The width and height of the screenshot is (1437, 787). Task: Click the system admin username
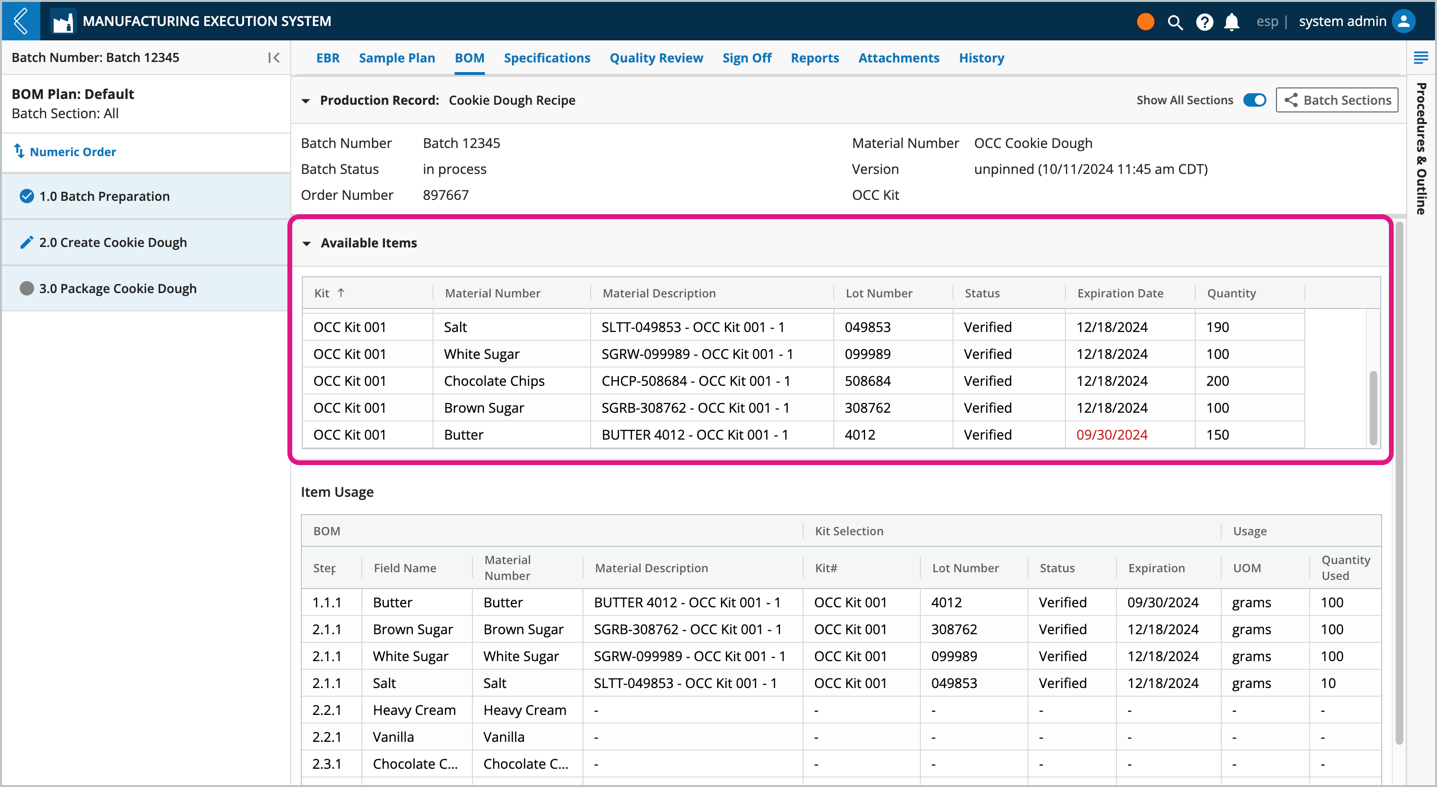coord(1342,21)
